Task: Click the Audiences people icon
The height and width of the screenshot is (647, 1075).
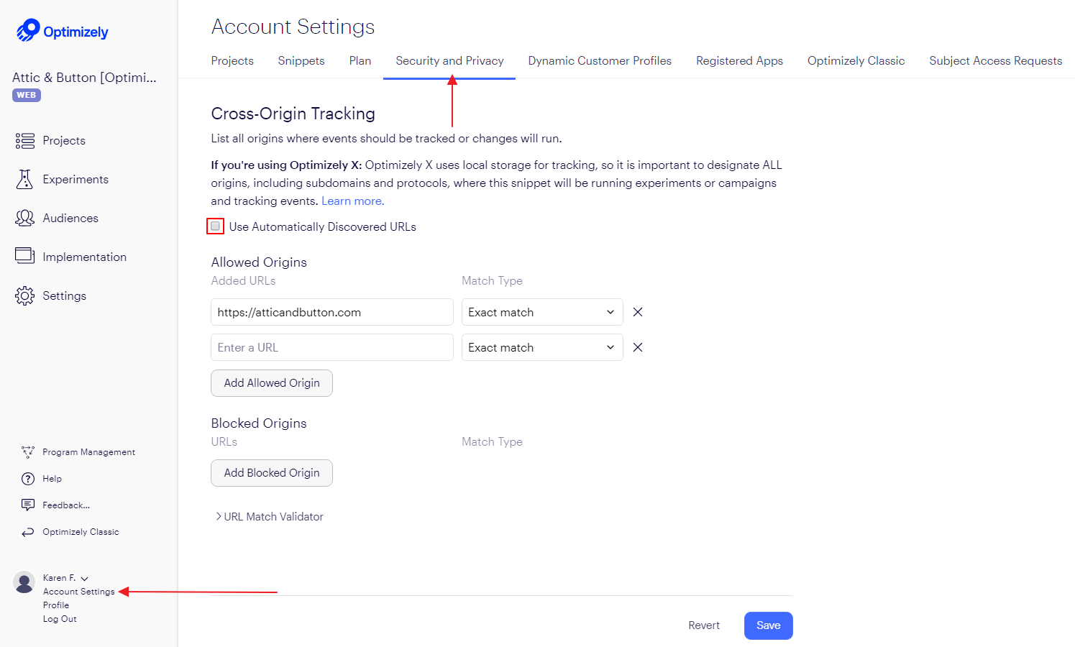Action: 25,218
